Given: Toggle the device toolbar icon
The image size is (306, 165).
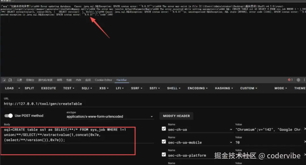Looking at the screenshot, I should tap(10, 80).
